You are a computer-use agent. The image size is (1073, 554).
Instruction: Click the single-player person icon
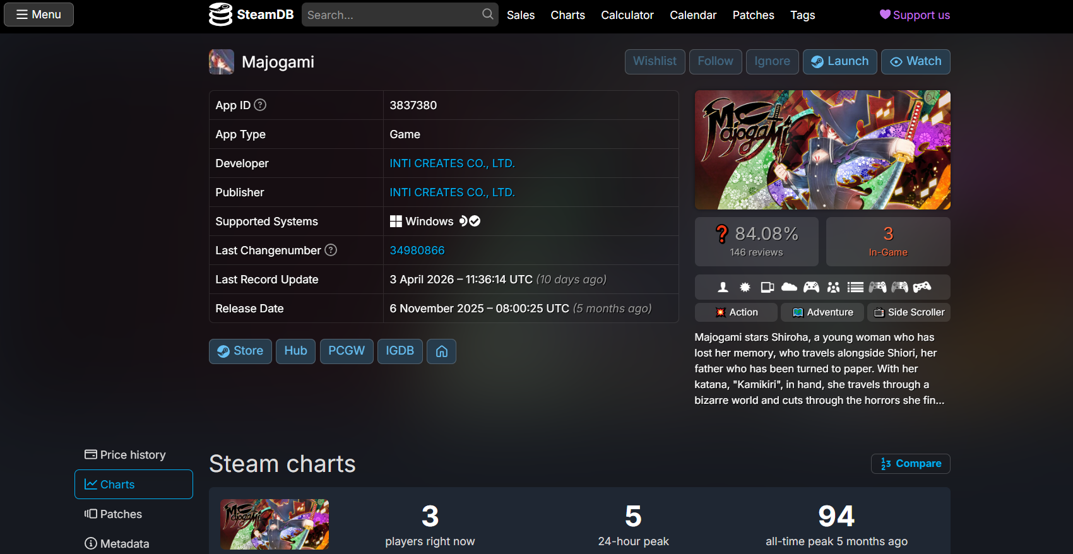click(723, 287)
